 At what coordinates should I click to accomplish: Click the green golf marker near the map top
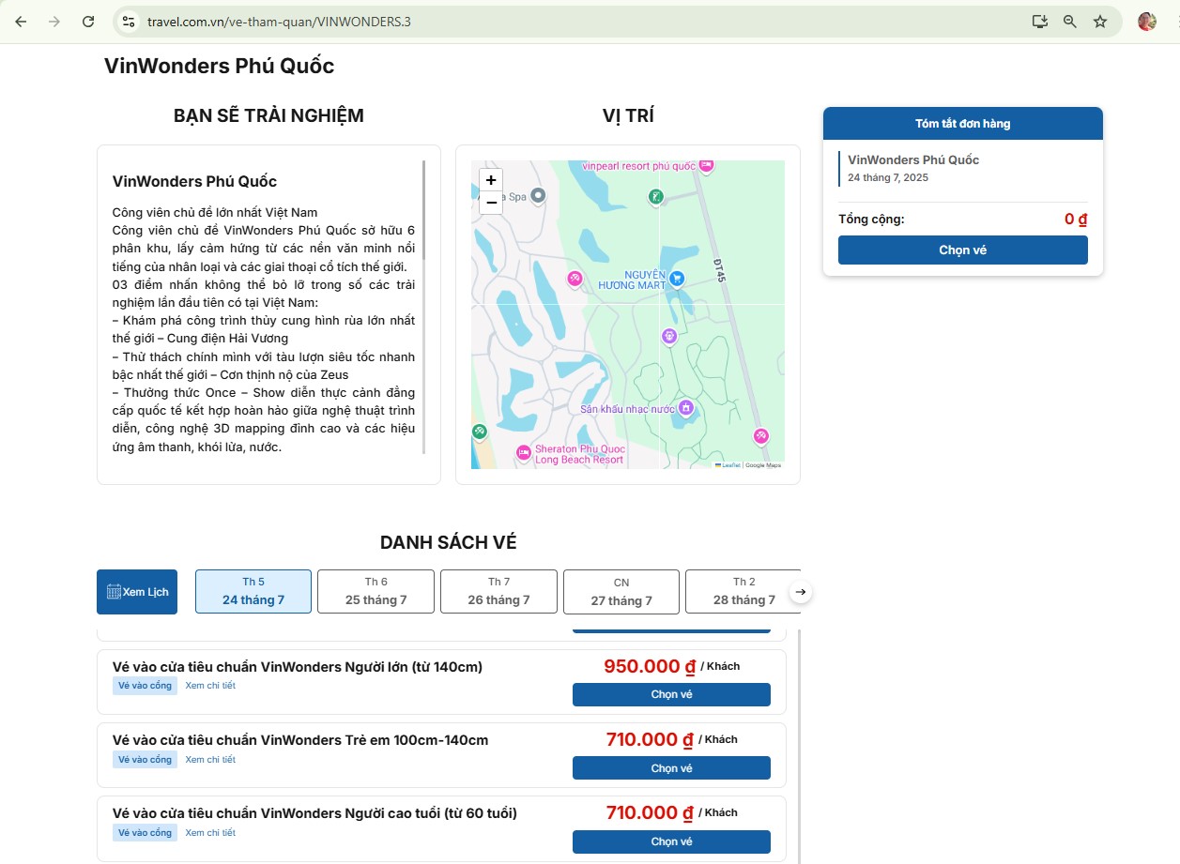656,196
